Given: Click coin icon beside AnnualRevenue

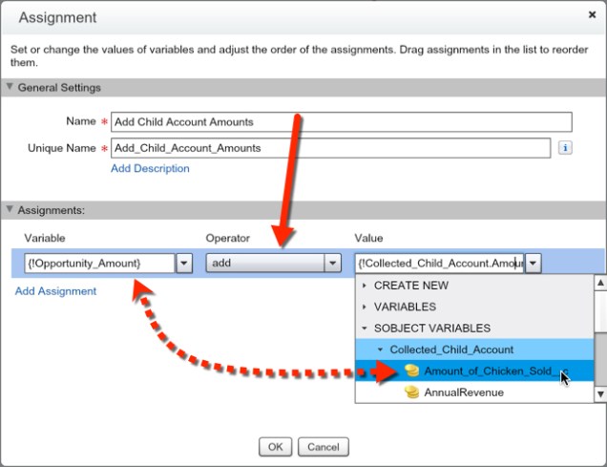Looking at the screenshot, I should click(x=412, y=392).
